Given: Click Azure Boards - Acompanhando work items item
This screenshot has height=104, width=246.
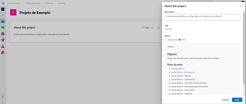Looking at the screenshot, I should click(x=190, y=87).
